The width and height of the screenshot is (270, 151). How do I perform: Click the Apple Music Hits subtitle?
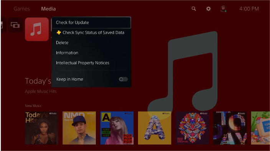(41, 91)
